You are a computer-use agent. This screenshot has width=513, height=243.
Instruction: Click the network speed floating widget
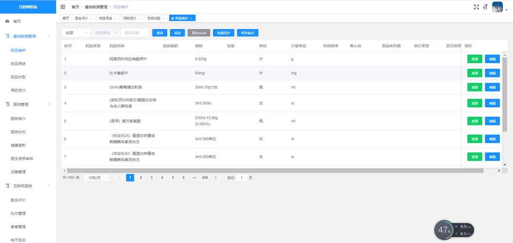pyautogui.click(x=454, y=230)
